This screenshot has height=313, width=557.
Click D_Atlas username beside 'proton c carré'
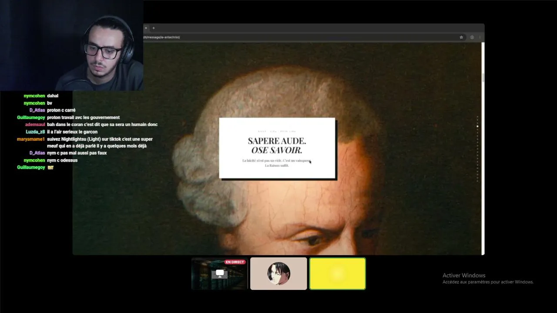(37, 110)
